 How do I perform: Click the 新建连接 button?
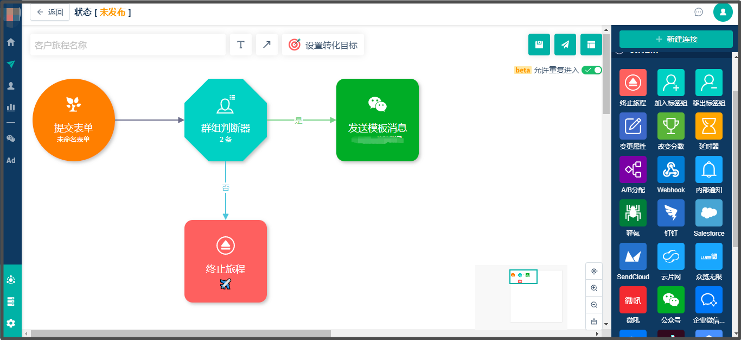click(676, 39)
